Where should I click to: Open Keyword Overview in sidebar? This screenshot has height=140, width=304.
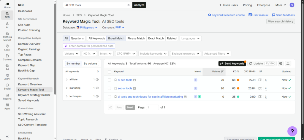(30, 84)
